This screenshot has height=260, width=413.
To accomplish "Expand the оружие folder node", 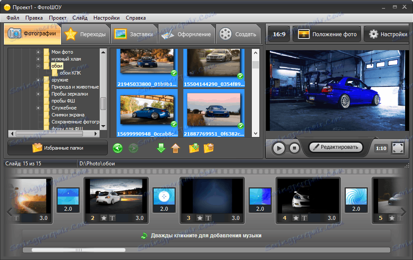I will pyautogui.click(x=38, y=80).
